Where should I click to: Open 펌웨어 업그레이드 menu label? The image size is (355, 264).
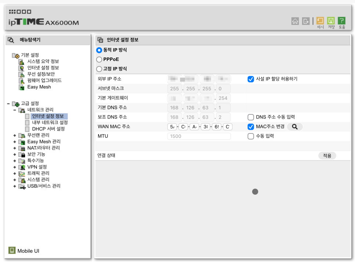pos(44,80)
